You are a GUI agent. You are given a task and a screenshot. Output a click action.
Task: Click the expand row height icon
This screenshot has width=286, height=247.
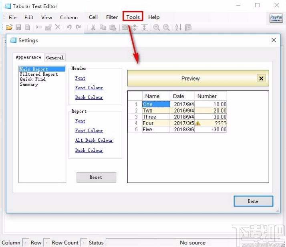click(x=135, y=28)
